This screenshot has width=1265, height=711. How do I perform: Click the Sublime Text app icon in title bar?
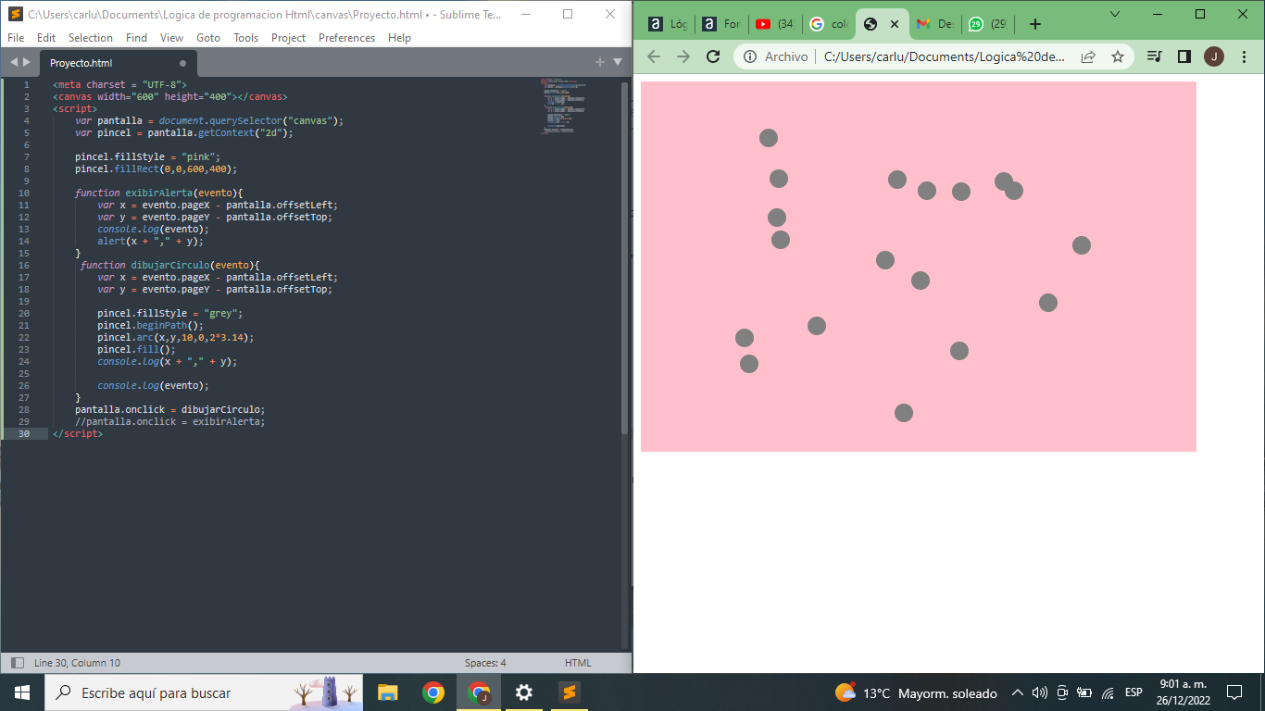(15, 14)
